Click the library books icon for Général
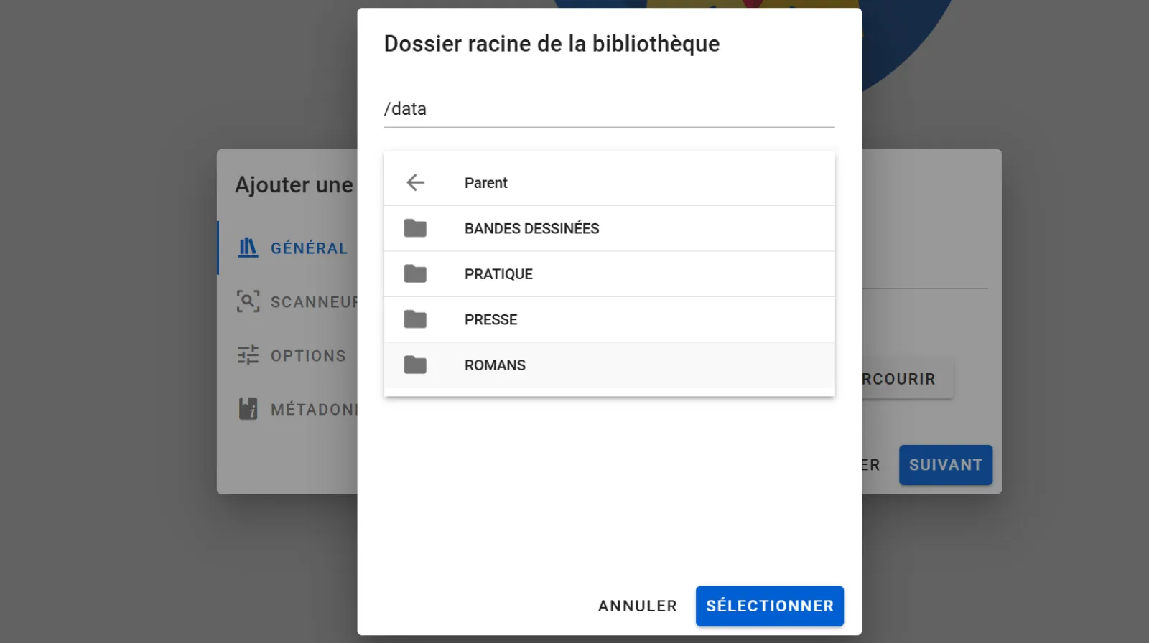This screenshot has height=643, width=1149. (x=248, y=248)
